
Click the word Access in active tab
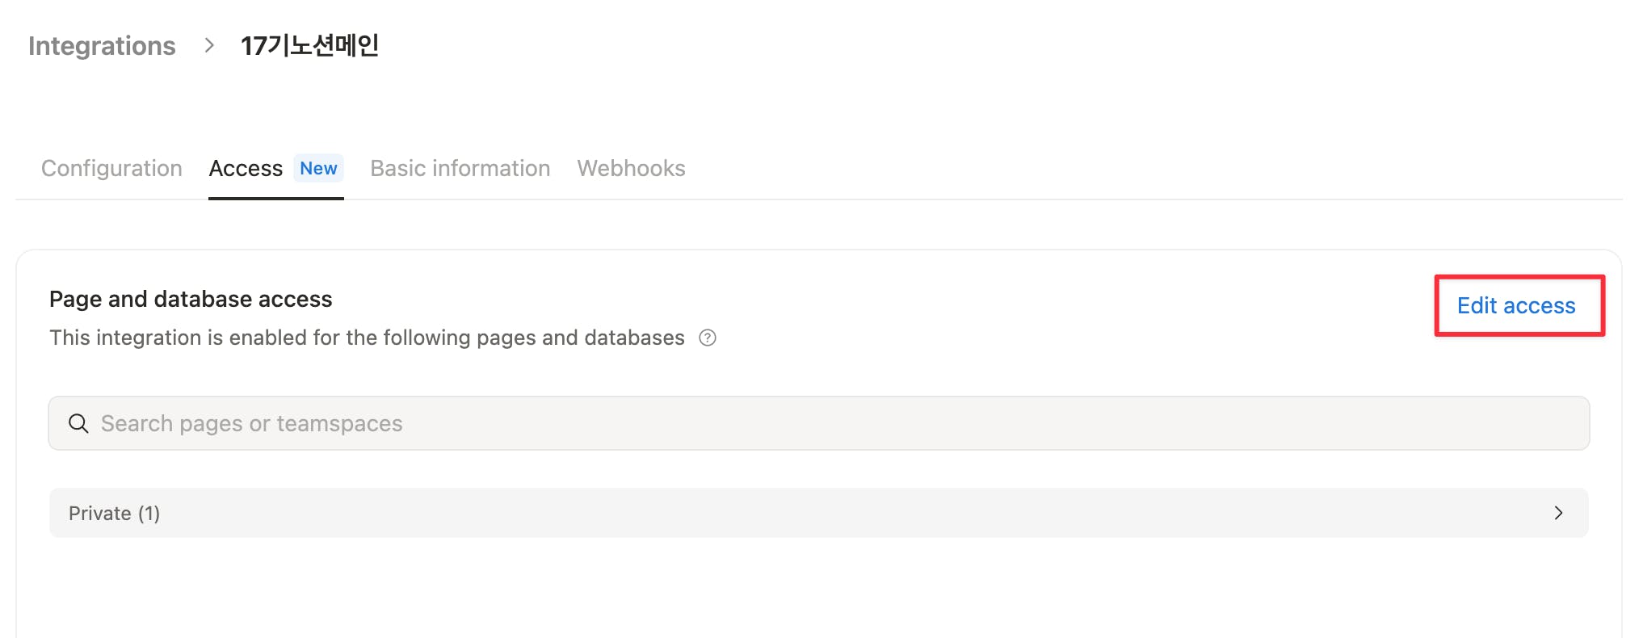click(x=246, y=168)
